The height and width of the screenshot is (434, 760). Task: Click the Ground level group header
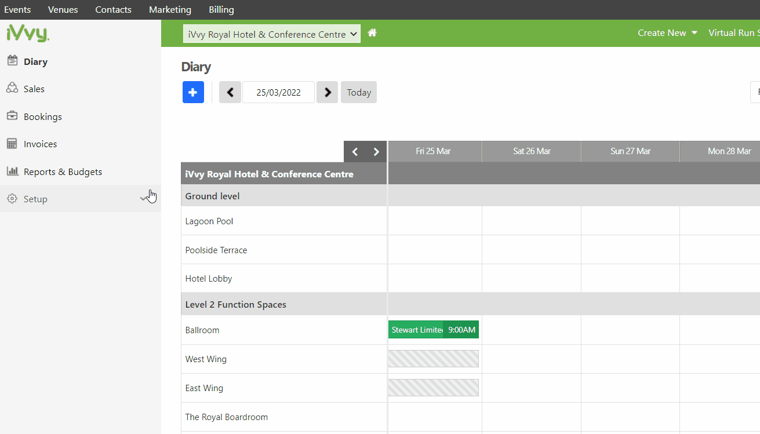pyautogui.click(x=284, y=196)
